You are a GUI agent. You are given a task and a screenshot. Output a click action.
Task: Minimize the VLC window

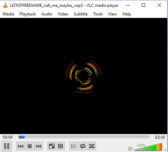click(128, 5)
